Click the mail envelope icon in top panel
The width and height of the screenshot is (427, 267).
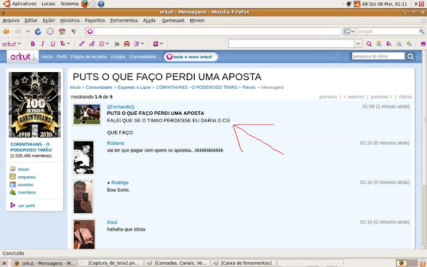tap(93, 4)
